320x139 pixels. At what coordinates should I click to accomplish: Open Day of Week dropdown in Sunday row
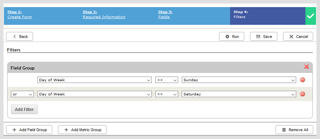point(95,80)
